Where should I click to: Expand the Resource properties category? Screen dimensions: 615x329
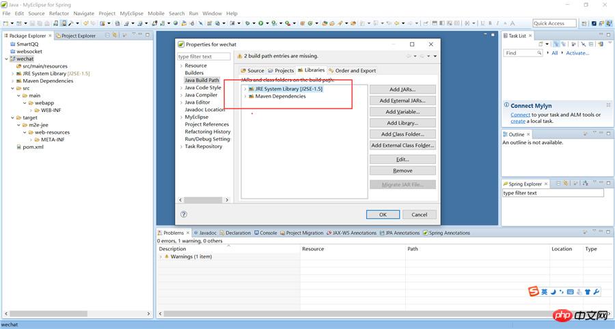(x=181, y=66)
